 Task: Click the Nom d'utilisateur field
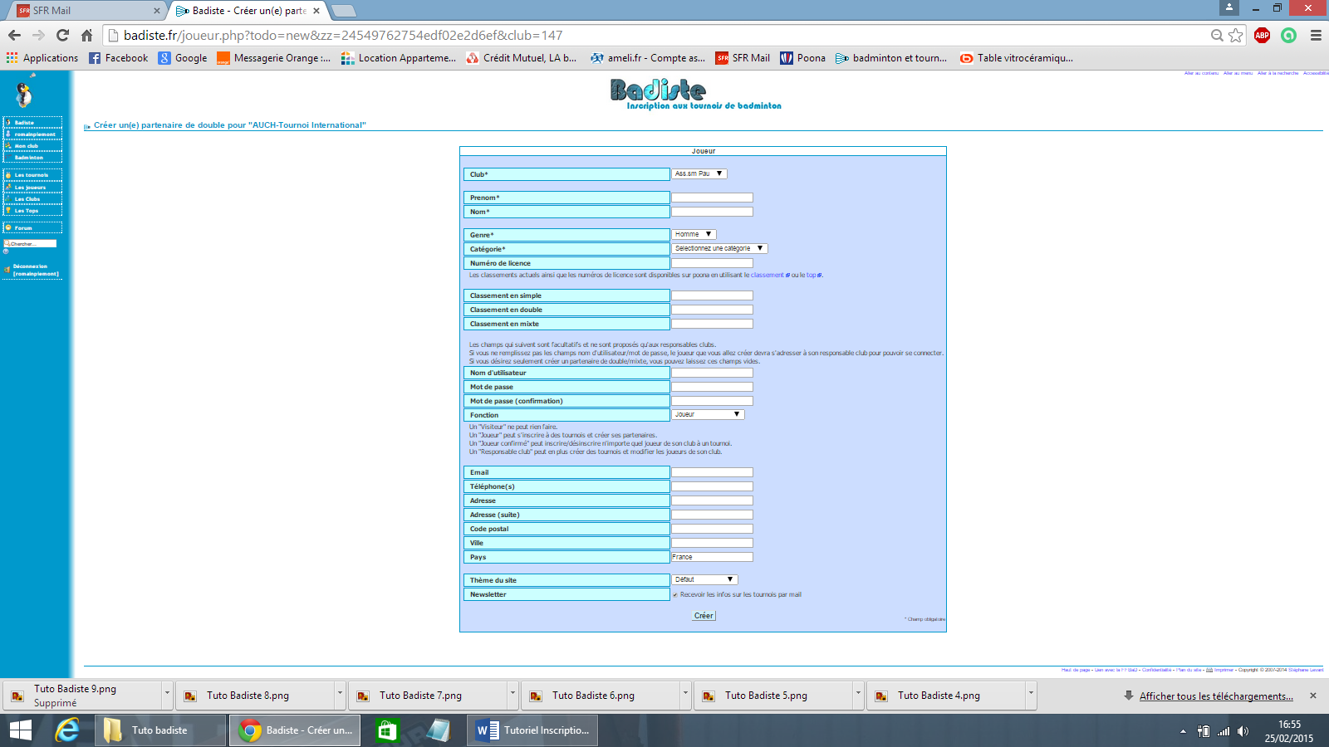pyautogui.click(x=712, y=373)
